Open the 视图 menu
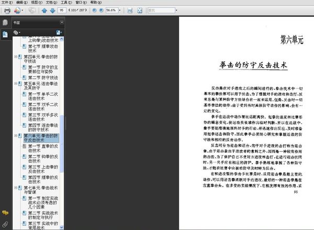 (37, 3)
